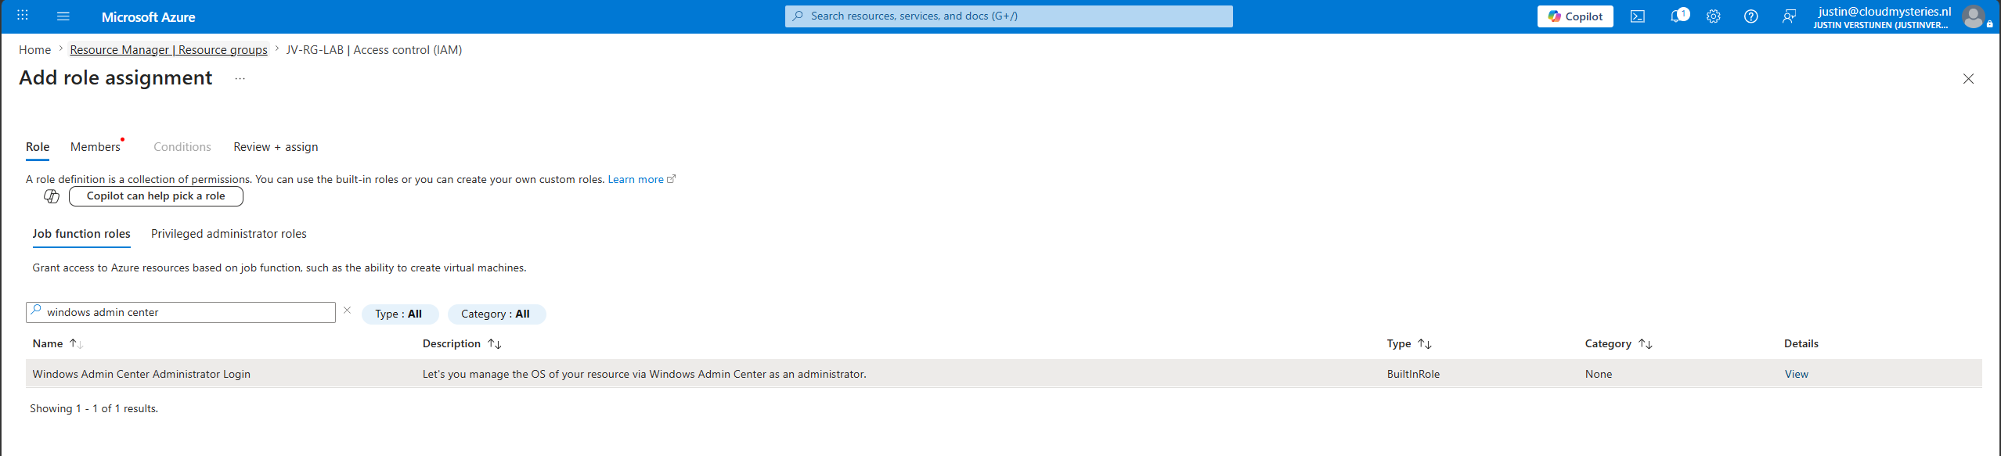Screen dimensions: 2001x456
Task: Sort roles by Category column
Action: coord(1618,343)
